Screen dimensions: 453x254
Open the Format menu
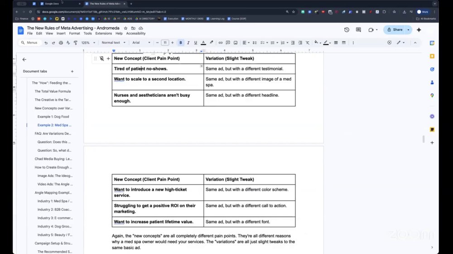pos(75,33)
